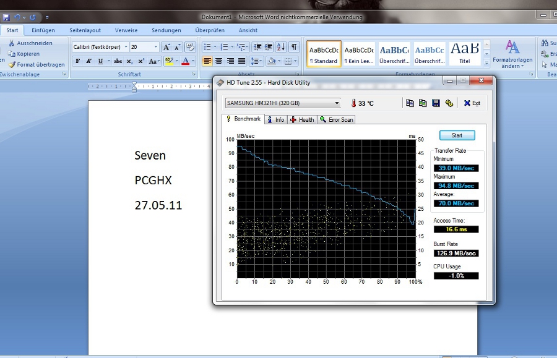557x358 pixels.
Task: Open the Undo history dropdown arrow
Action: (x=24, y=17)
